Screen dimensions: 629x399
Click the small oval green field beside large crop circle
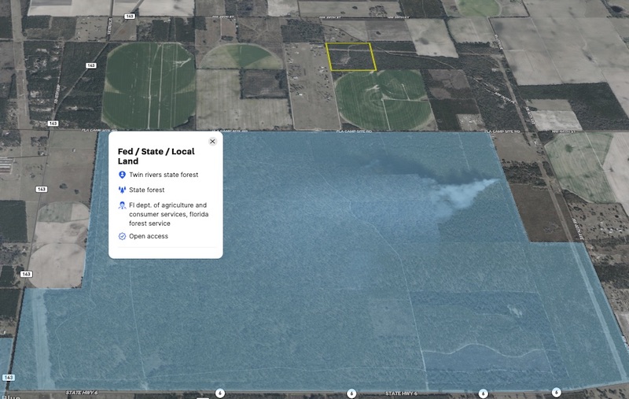click(241, 57)
